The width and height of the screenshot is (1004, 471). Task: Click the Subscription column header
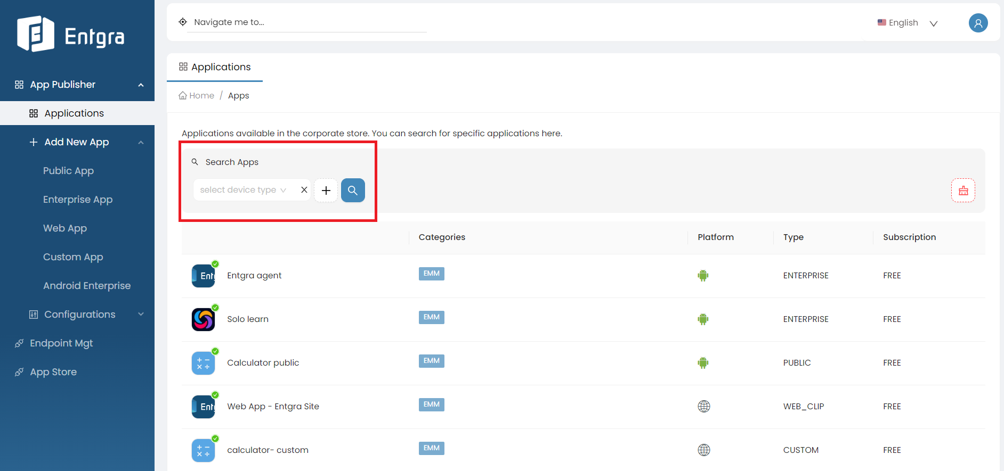(909, 237)
